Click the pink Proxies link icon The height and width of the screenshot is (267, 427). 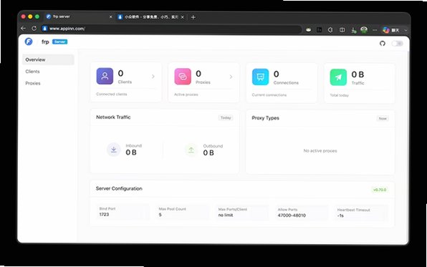pyautogui.click(x=183, y=77)
